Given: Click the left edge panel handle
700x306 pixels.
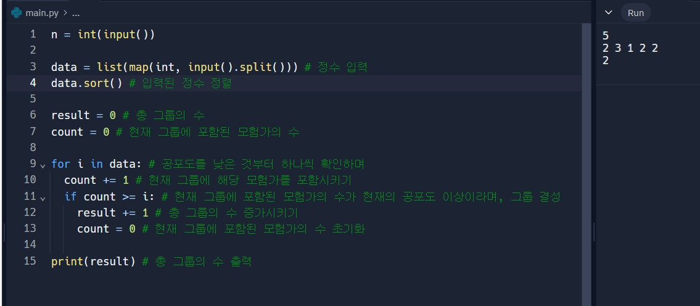Looking at the screenshot, I should (4, 233).
